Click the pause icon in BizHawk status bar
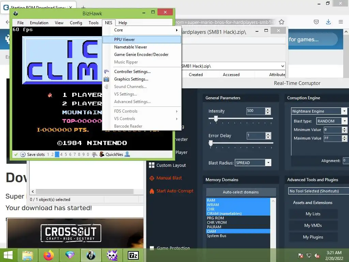The height and width of the screenshot is (262, 349). [x=23, y=155]
